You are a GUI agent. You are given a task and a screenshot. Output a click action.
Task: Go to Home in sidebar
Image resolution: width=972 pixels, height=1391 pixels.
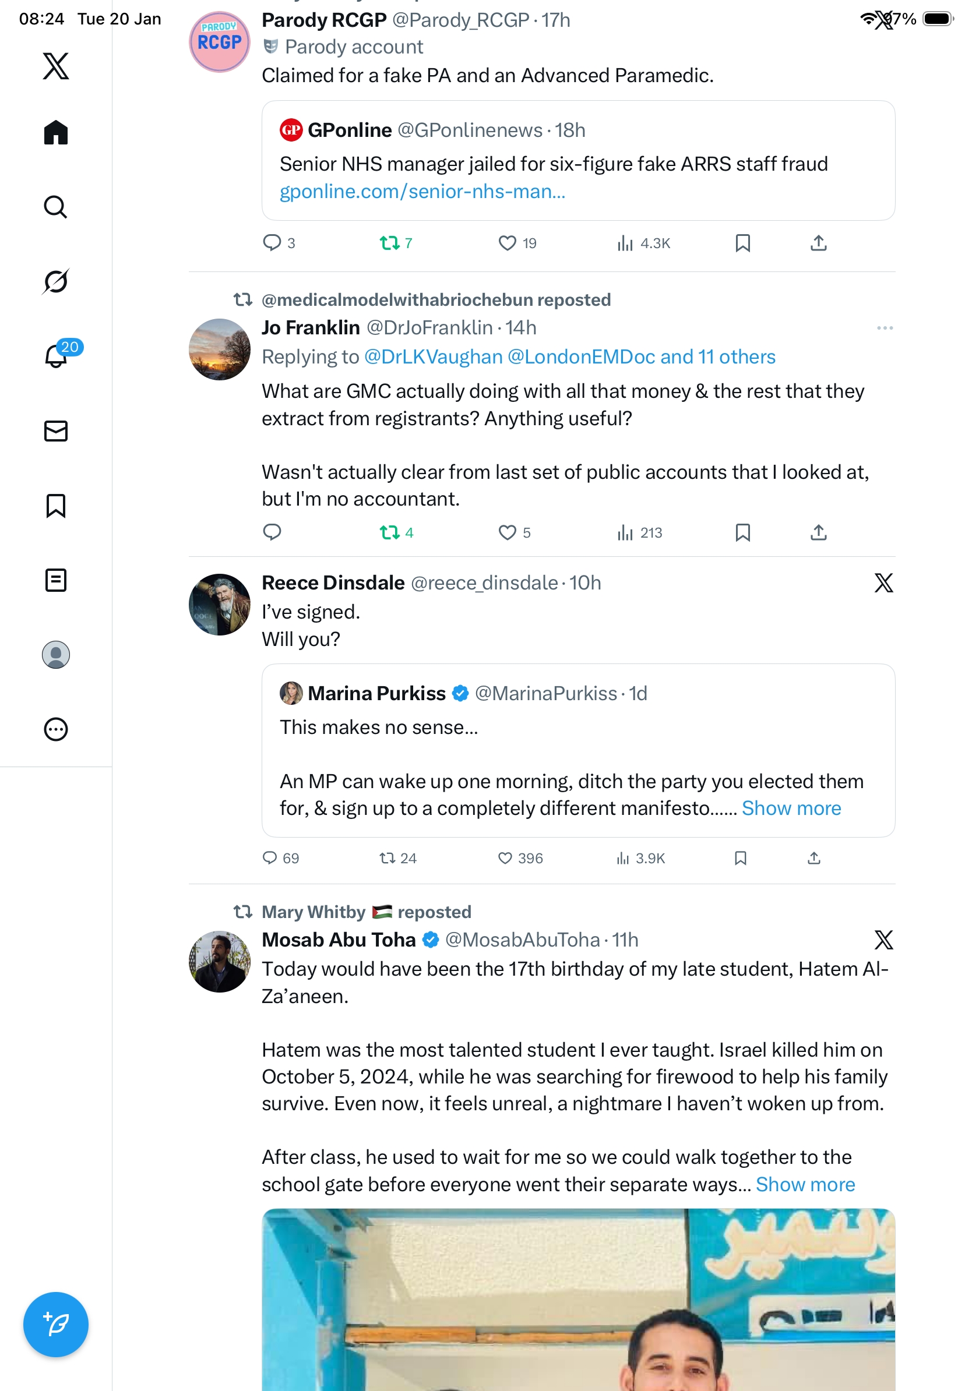pyautogui.click(x=56, y=132)
